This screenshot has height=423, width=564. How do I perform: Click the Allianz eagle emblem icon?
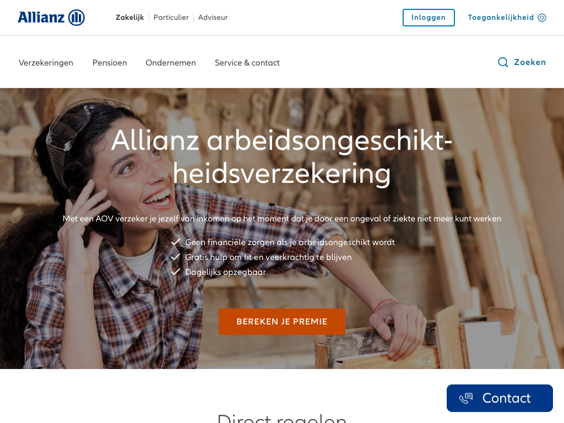[x=76, y=17]
